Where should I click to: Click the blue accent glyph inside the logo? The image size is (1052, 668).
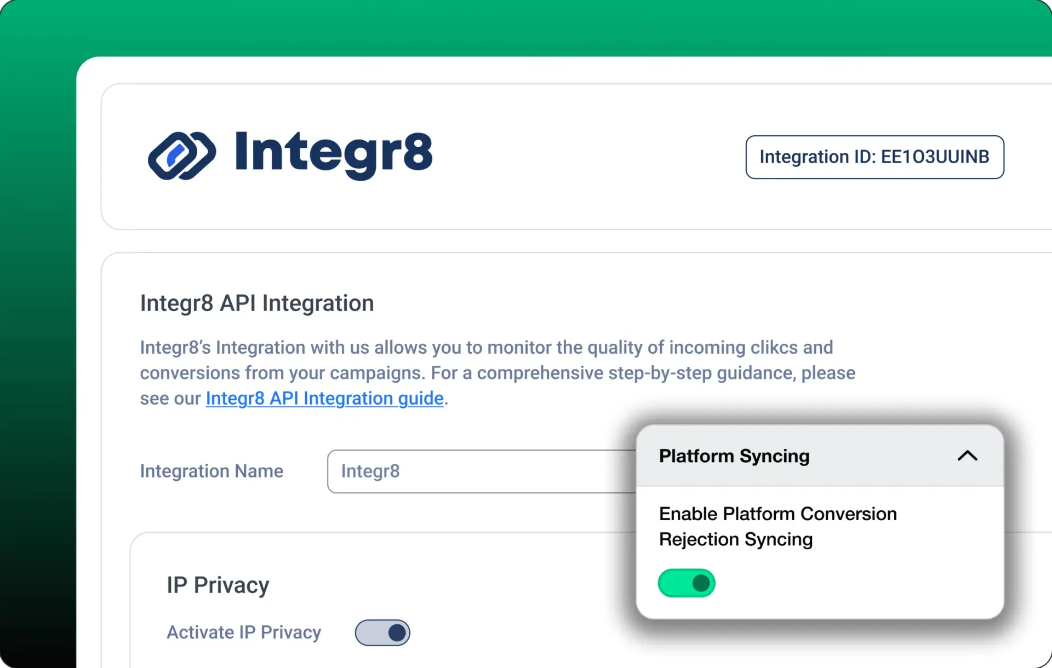(x=176, y=155)
